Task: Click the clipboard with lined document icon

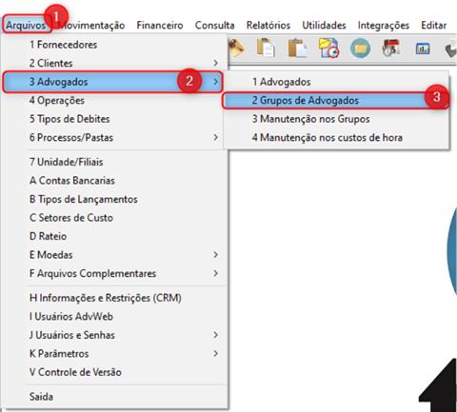Action: (x=266, y=49)
